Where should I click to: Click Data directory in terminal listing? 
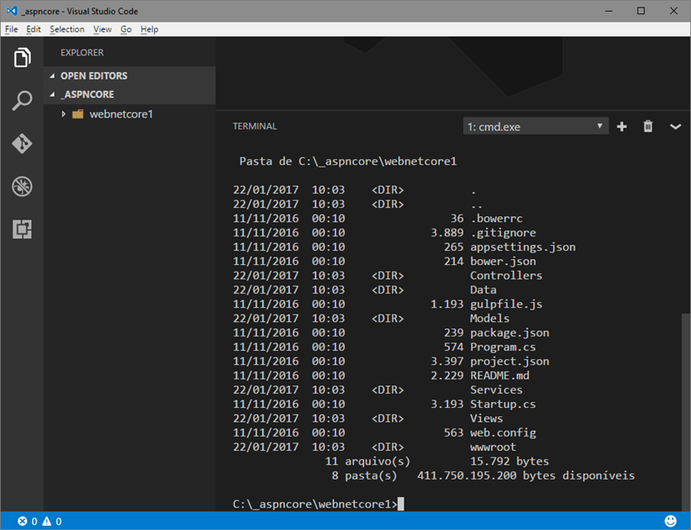[x=483, y=289]
